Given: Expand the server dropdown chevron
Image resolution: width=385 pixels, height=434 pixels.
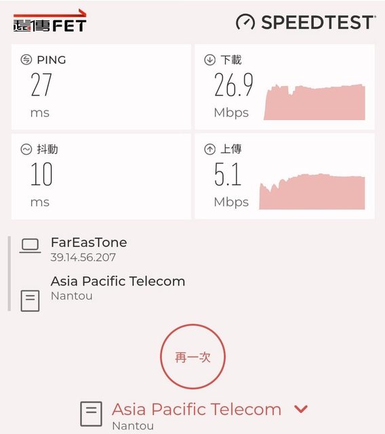Looking at the screenshot, I should pos(301,409).
